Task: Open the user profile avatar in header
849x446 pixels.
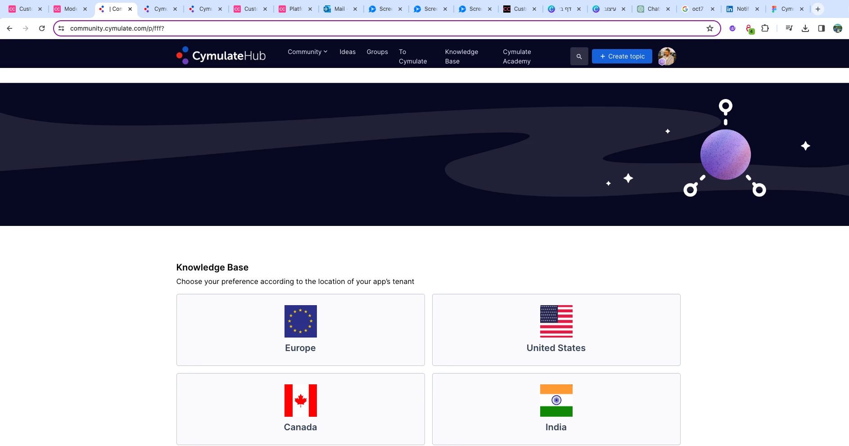Action: (x=667, y=56)
